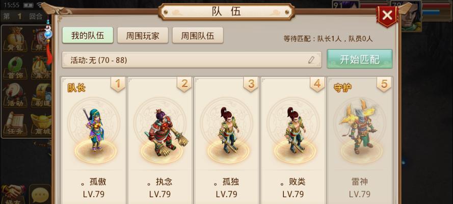This screenshot has height=204, width=453.
Task: Open the 首饰 jewelry icon
Action: pos(15,68)
